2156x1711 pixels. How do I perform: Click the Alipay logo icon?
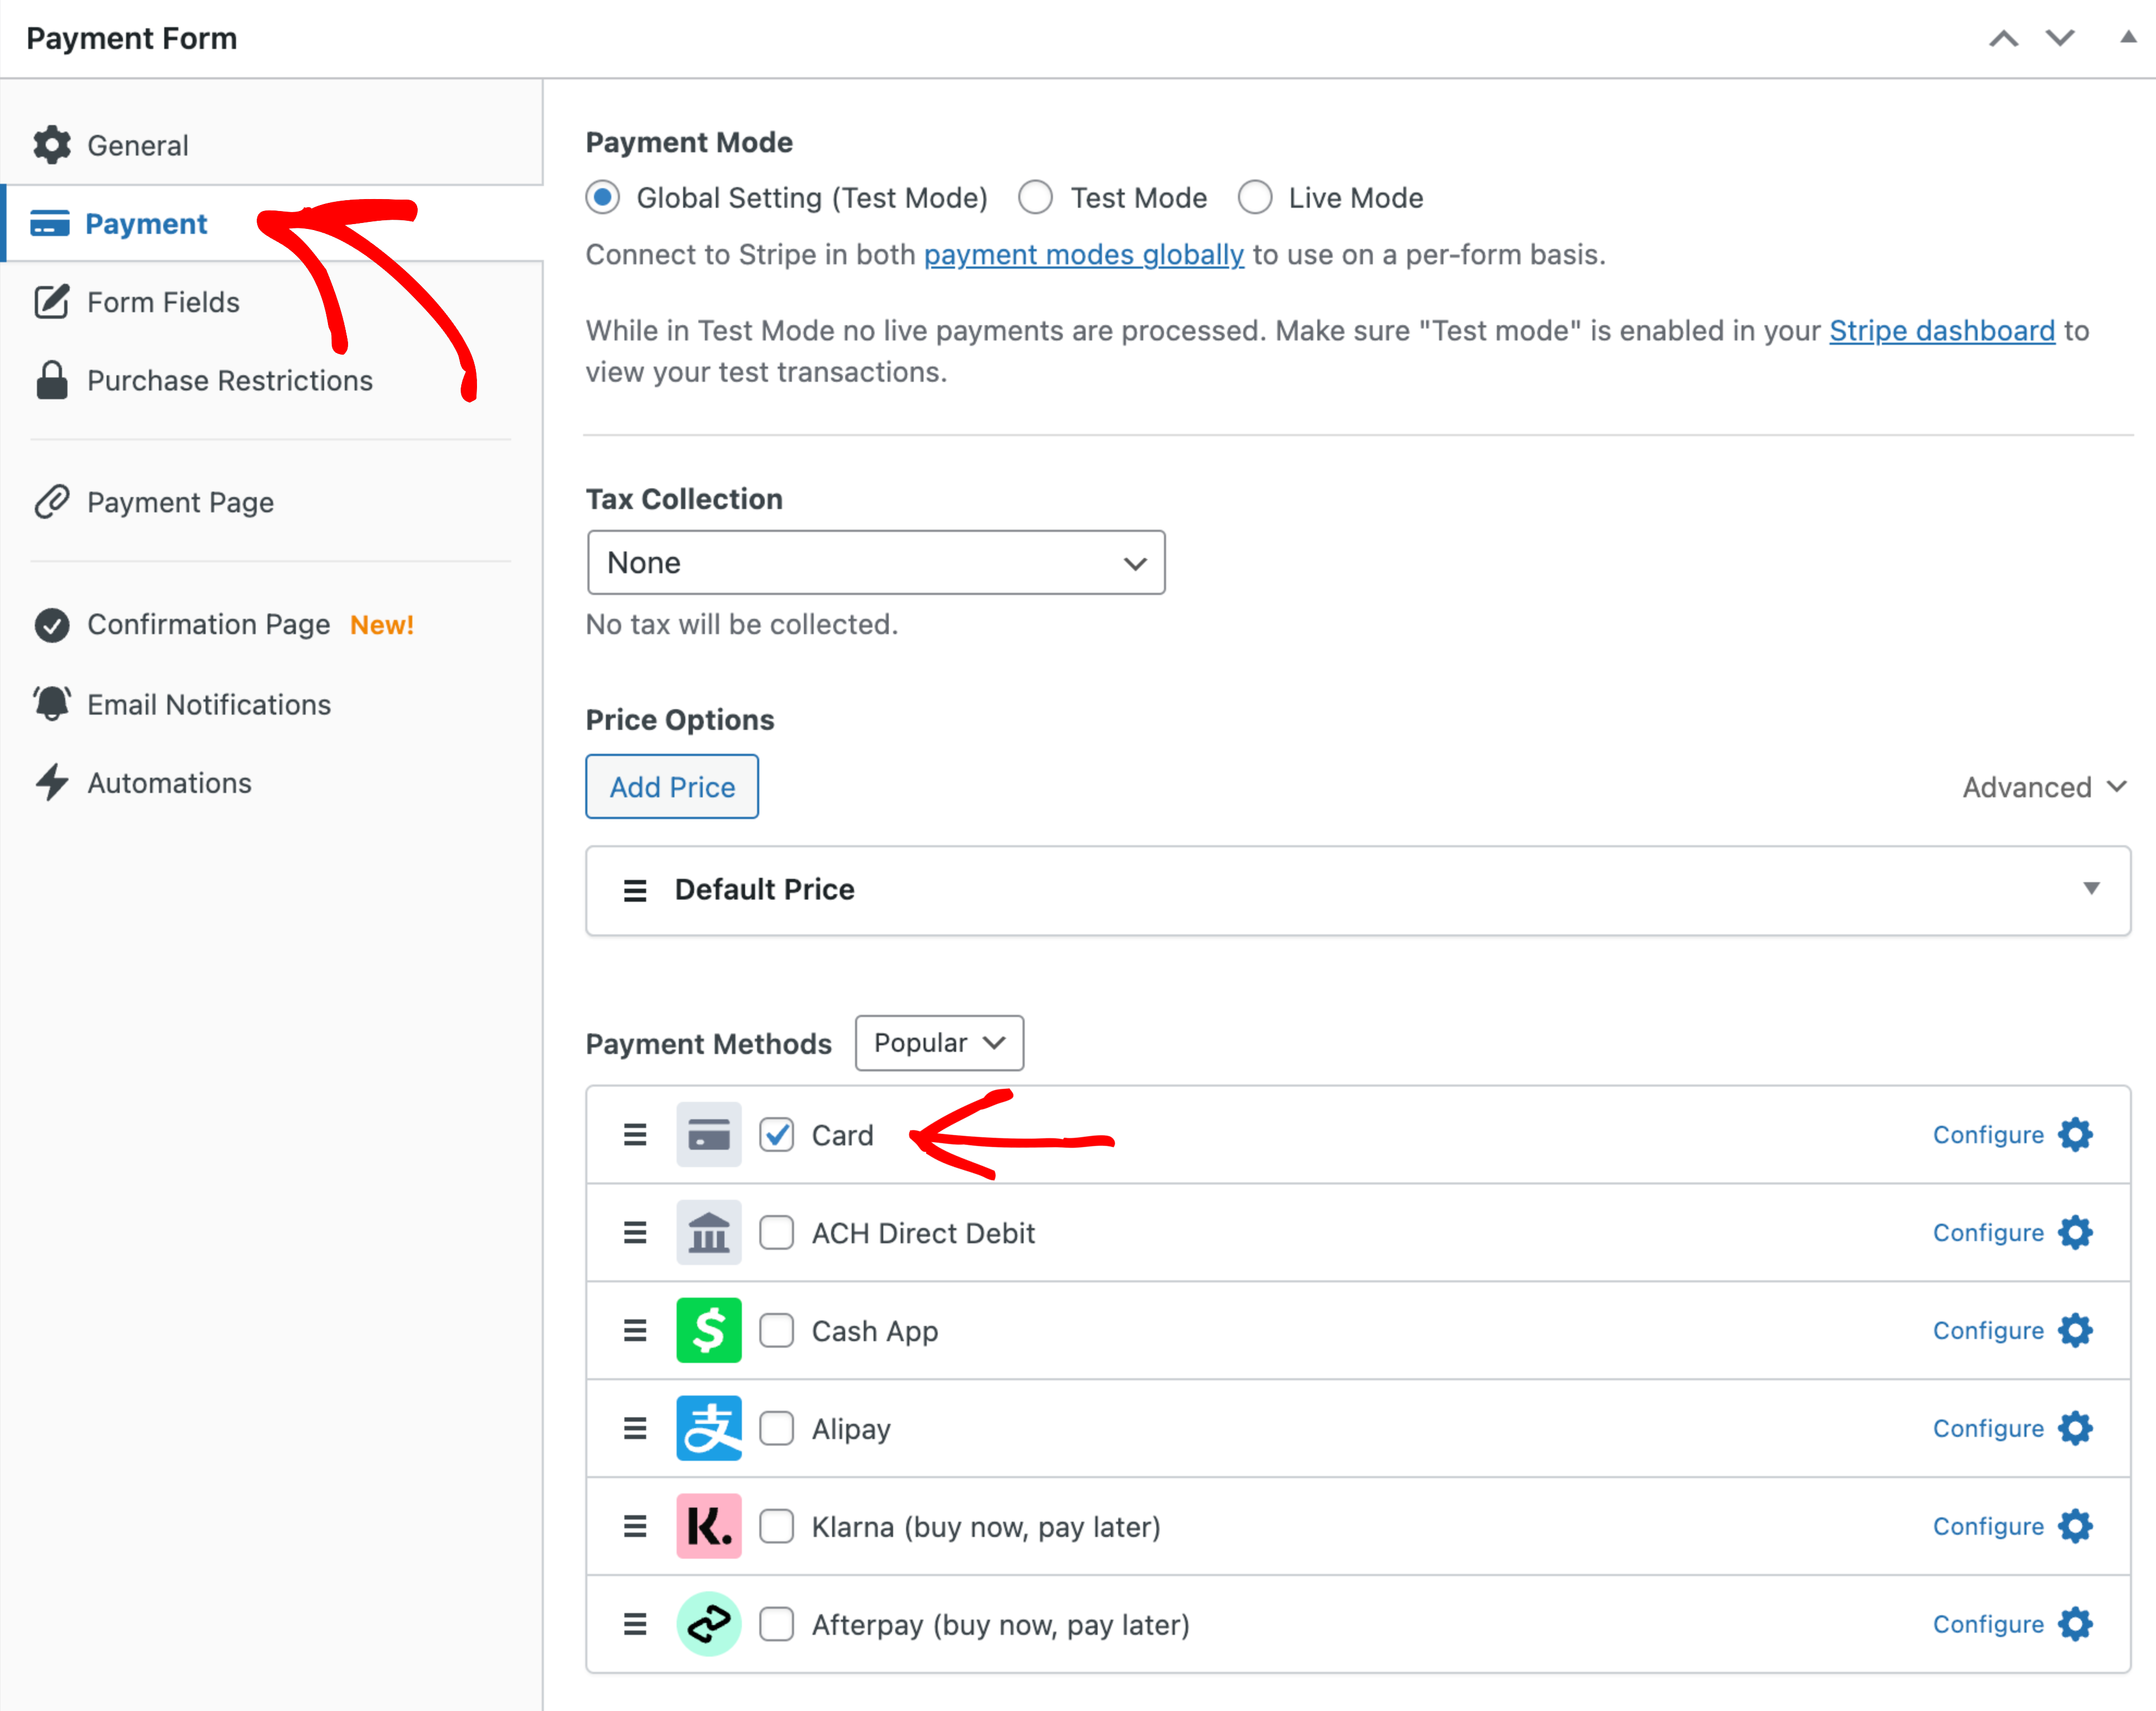point(708,1428)
